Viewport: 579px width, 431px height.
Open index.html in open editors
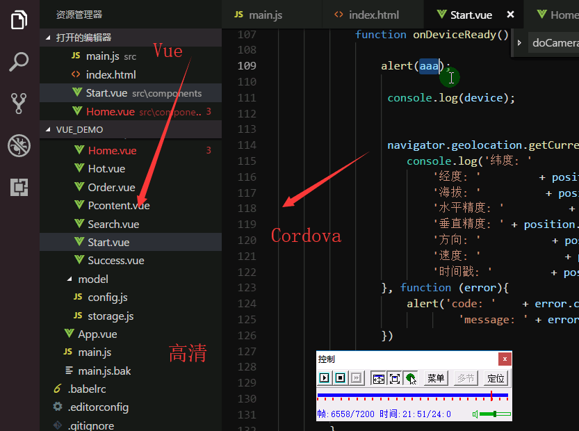(x=131, y=74)
